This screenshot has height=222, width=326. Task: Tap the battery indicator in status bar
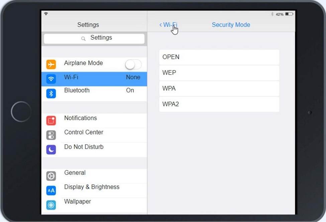(289, 14)
